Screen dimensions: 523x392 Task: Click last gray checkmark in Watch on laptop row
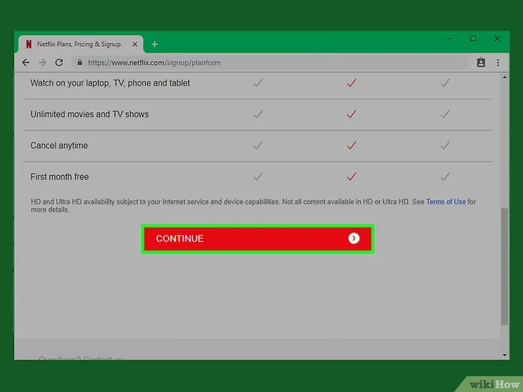pos(445,83)
